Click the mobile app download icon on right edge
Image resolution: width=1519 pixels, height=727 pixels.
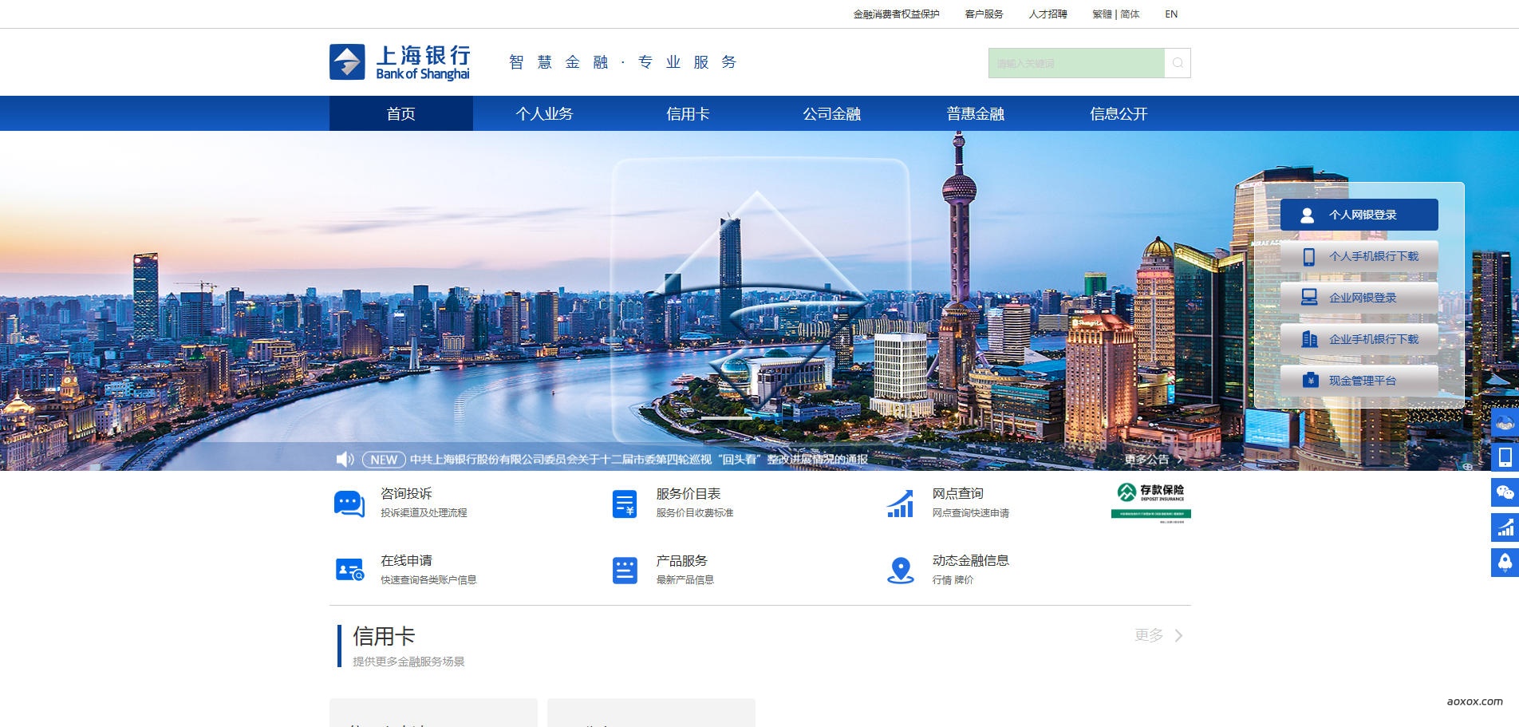pyautogui.click(x=1505, y=457)
